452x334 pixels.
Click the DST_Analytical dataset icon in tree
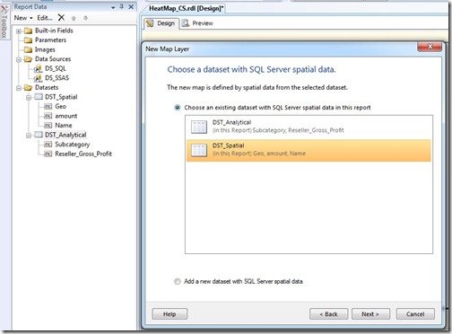pyautogui.click(x=39, y=135)
